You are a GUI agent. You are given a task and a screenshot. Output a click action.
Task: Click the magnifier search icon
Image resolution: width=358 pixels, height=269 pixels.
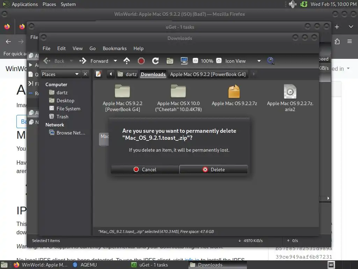pyautogui.click(x=271, y=61)
